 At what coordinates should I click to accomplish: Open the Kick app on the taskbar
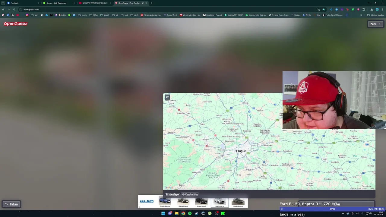click(223, 213)
